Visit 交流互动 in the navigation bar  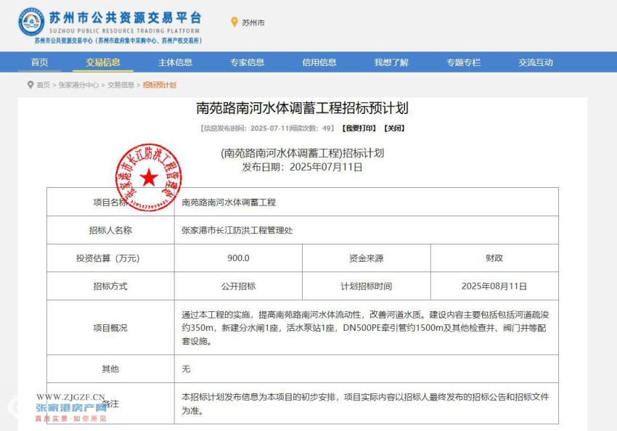click(536, 62)
